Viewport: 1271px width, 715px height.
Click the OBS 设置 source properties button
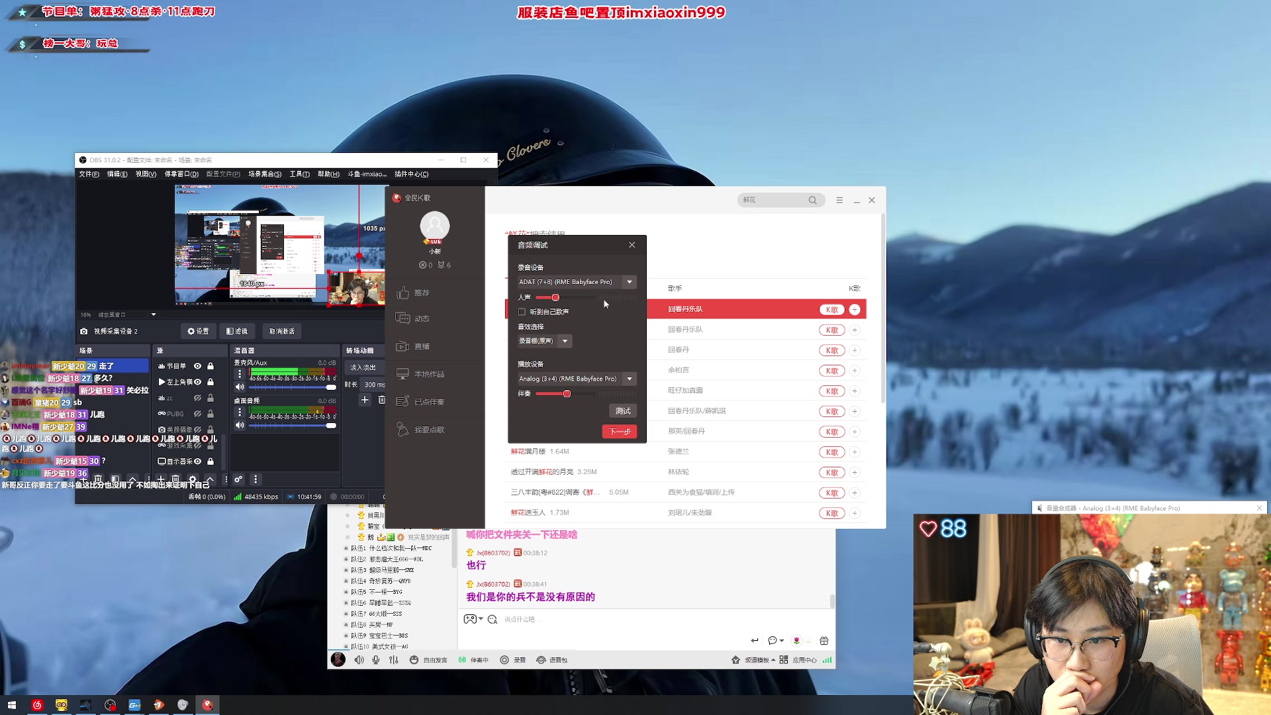click(x=199, y=331)
